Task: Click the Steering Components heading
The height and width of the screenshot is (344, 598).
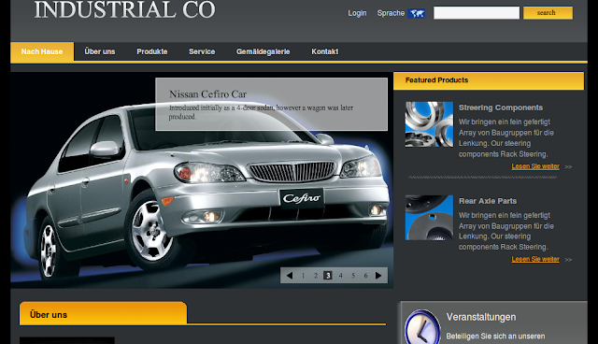Action: click(501, 107)
